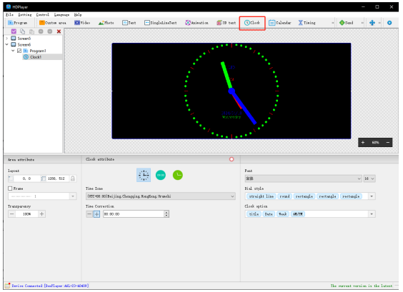Image resolution: width=403 pixels, height=292 pixels.
Task: Click the Time Correction spinner arrows
Action: [x=166, y=214]
